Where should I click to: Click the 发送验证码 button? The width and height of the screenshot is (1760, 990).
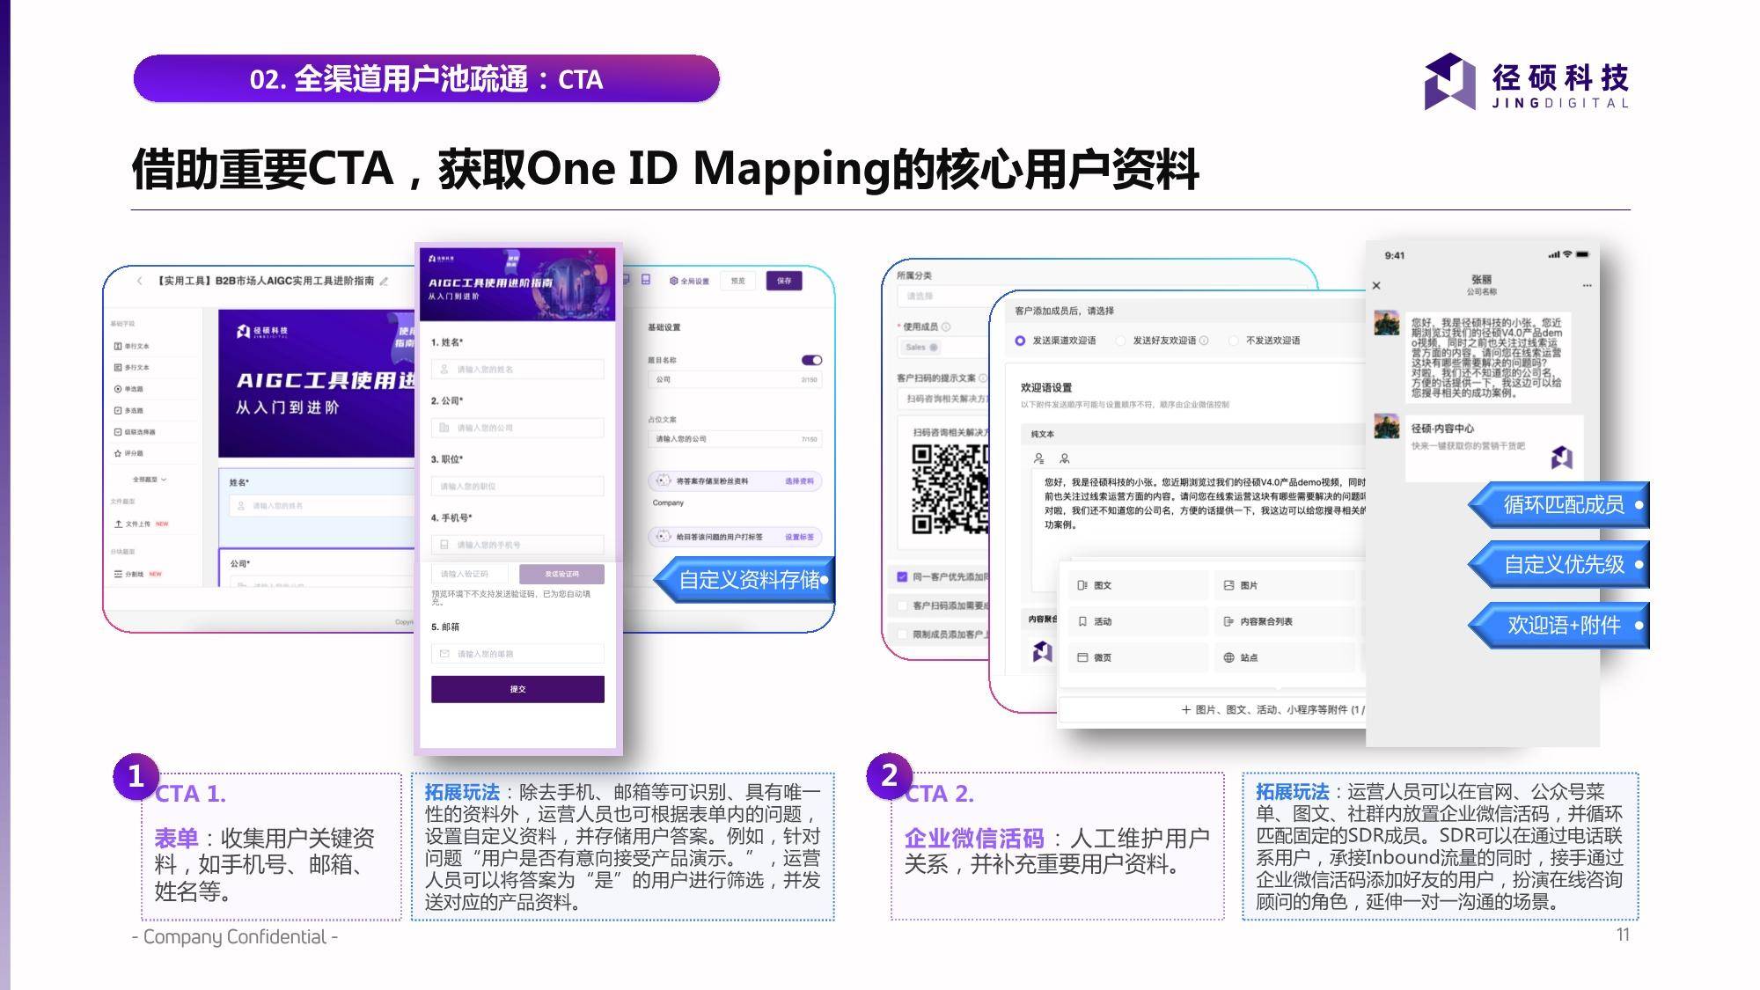(561, 574)
